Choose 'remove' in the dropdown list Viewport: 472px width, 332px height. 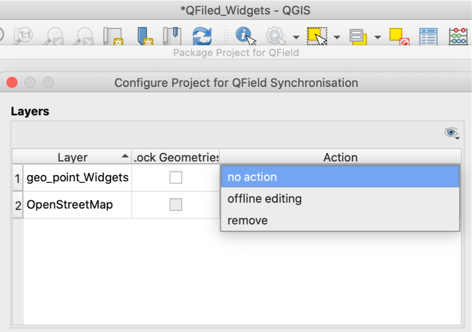[x=340, y=221]
